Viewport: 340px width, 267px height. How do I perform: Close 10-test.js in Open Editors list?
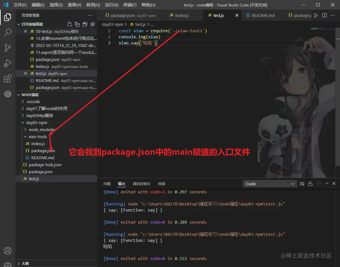click(25, 32)
